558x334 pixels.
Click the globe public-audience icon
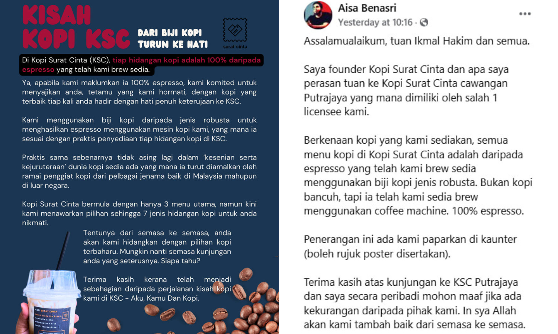click(424, 22)
